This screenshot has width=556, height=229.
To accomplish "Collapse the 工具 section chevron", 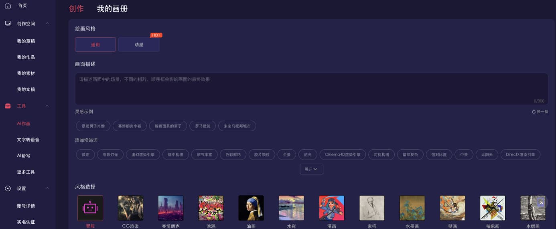I will pos(47,106).
